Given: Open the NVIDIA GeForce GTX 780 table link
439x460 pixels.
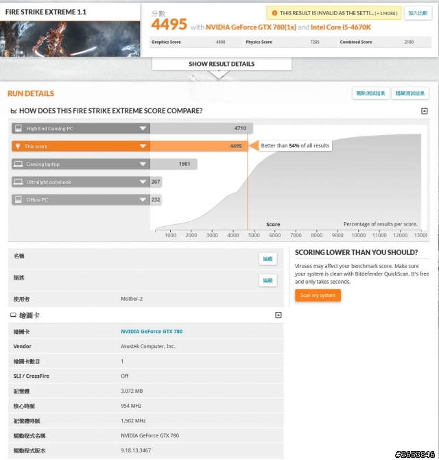Looking at the screenshot, I should [152, 332].
